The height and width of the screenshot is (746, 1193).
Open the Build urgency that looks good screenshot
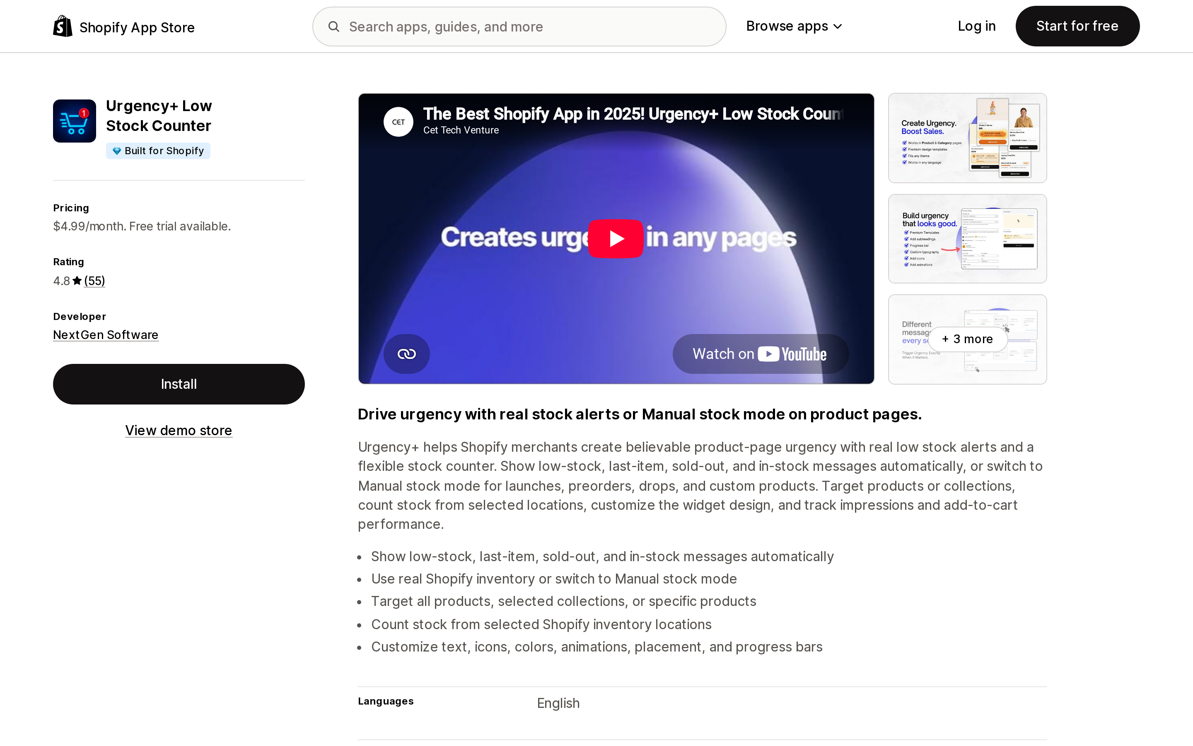pos(967,239)
